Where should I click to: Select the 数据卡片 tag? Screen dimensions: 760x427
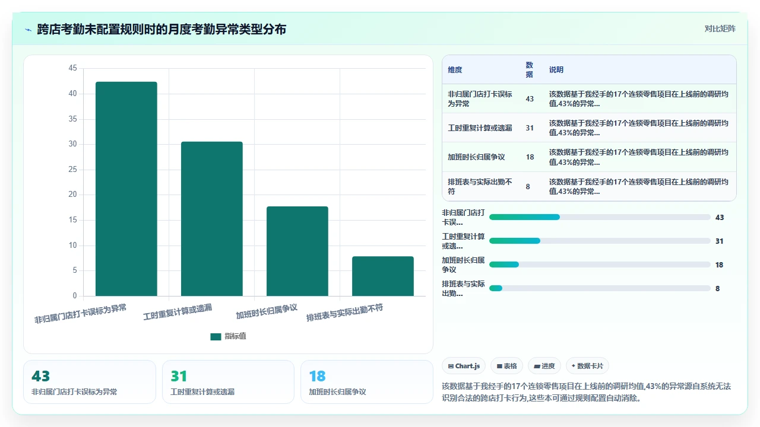tap(588, 366)
